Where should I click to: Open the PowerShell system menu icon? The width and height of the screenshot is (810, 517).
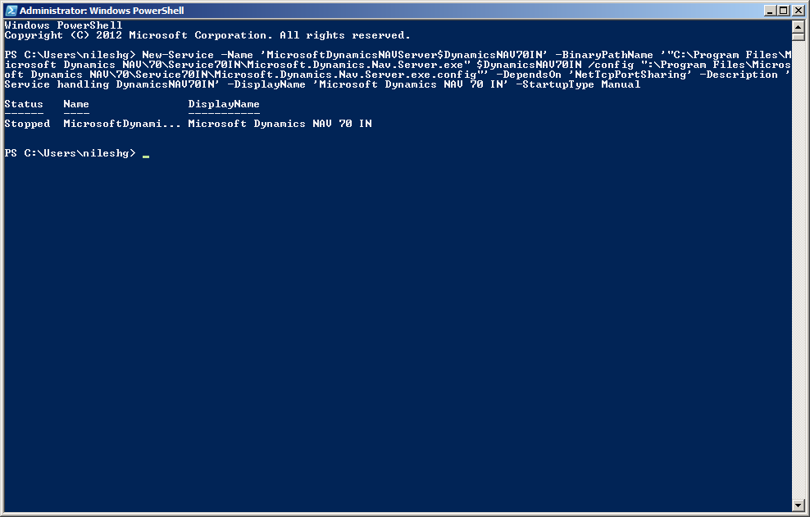point(11,11)
